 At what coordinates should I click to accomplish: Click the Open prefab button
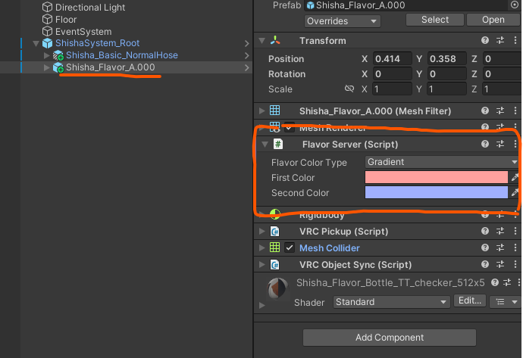[493, 20]
